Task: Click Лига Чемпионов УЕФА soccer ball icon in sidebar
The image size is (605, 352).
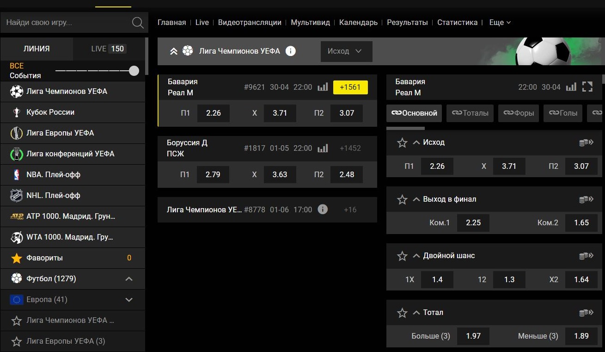Action: (x=17, y=92)
